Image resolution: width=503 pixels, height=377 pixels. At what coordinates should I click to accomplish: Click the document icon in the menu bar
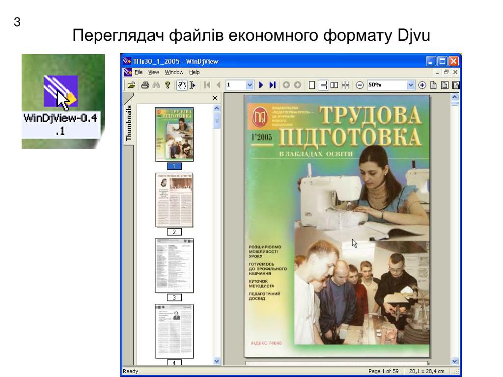[x=128, y=72]
